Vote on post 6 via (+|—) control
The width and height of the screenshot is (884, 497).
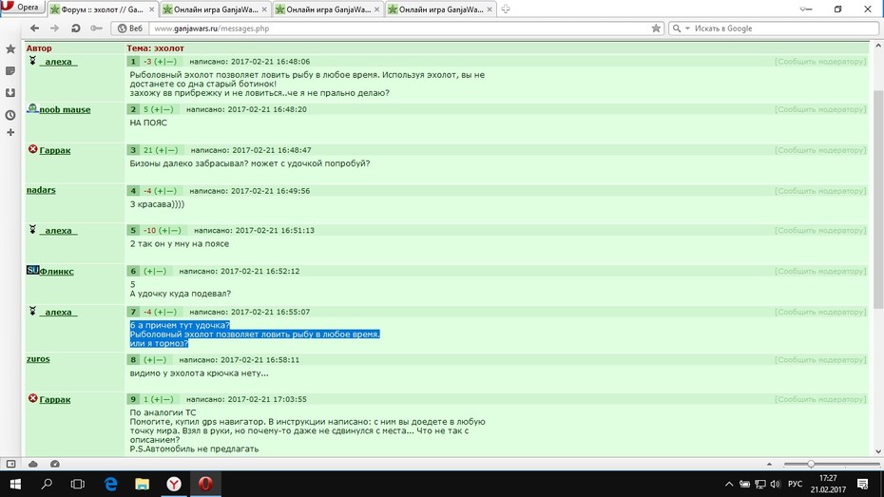155,271
